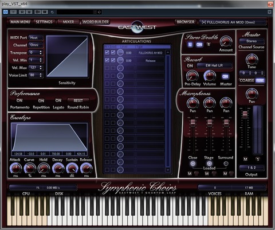Image resolution: width=275 pixels, height=230 pixels.
Task: Select the FULLCHORUS AH MOD articulation name
Action: 151,53
